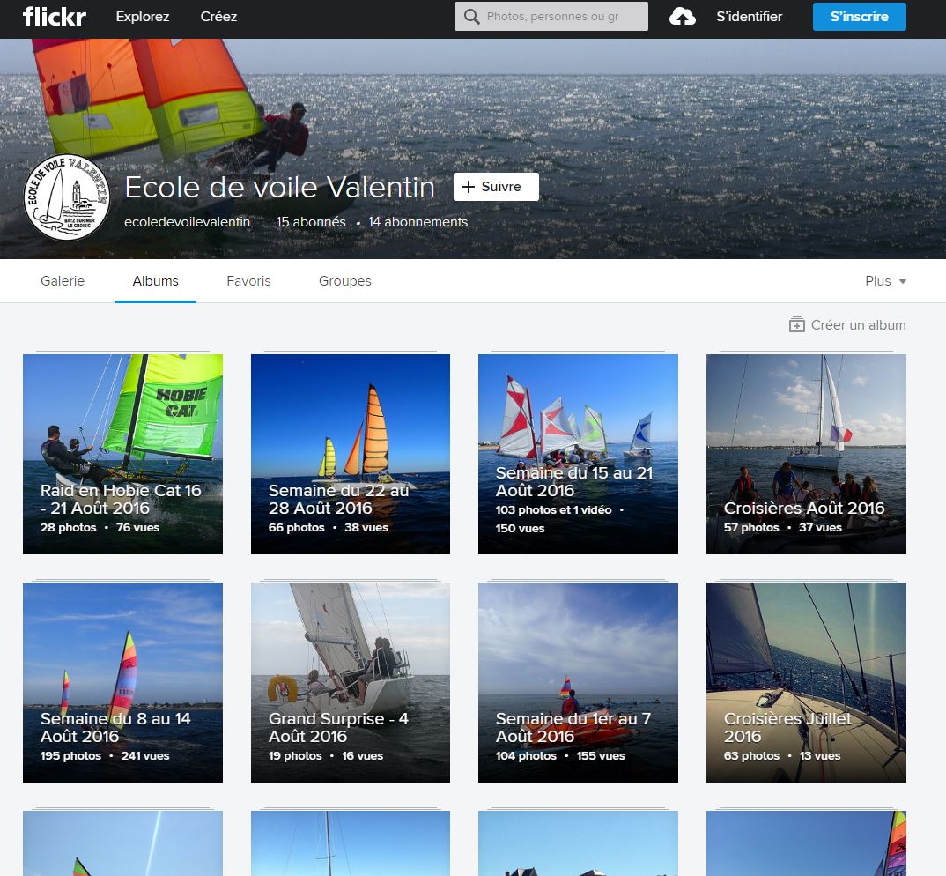Click '241 vues' on Semaine du 8 album
Screen dimensions: 946x876
tap(145, 756)
